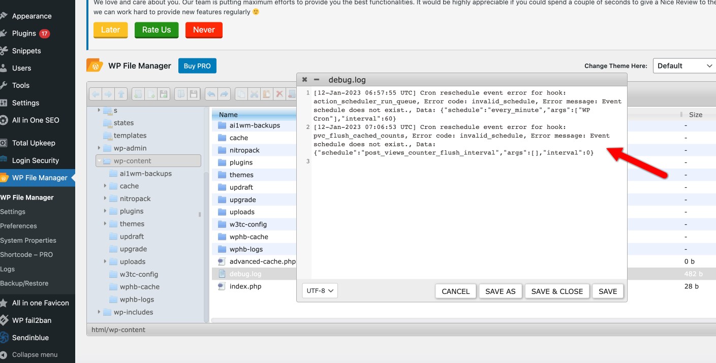Image resolution: width=716 pixels, height=363 pixels.
Task: Click the Tools wrench sidebar icon
Action: tap(4, 85)
